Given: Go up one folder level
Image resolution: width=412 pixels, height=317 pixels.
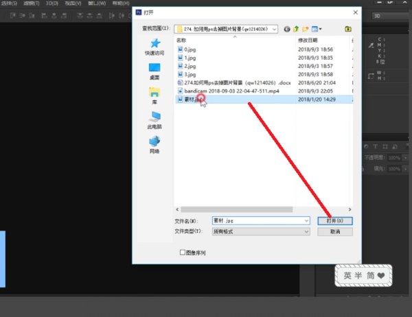Looking at the screenshot, I should coord(296,29).
